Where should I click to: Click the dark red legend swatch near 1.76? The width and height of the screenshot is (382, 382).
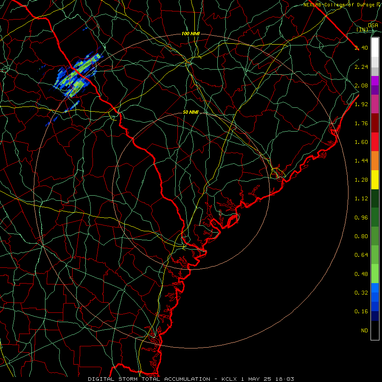click(375, 123)
